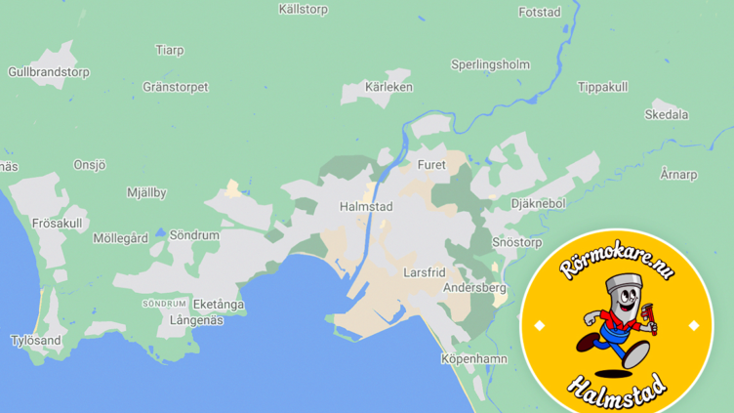Click the Gullbrandstorp map label
734x413 pixels.
pos(49,72)
